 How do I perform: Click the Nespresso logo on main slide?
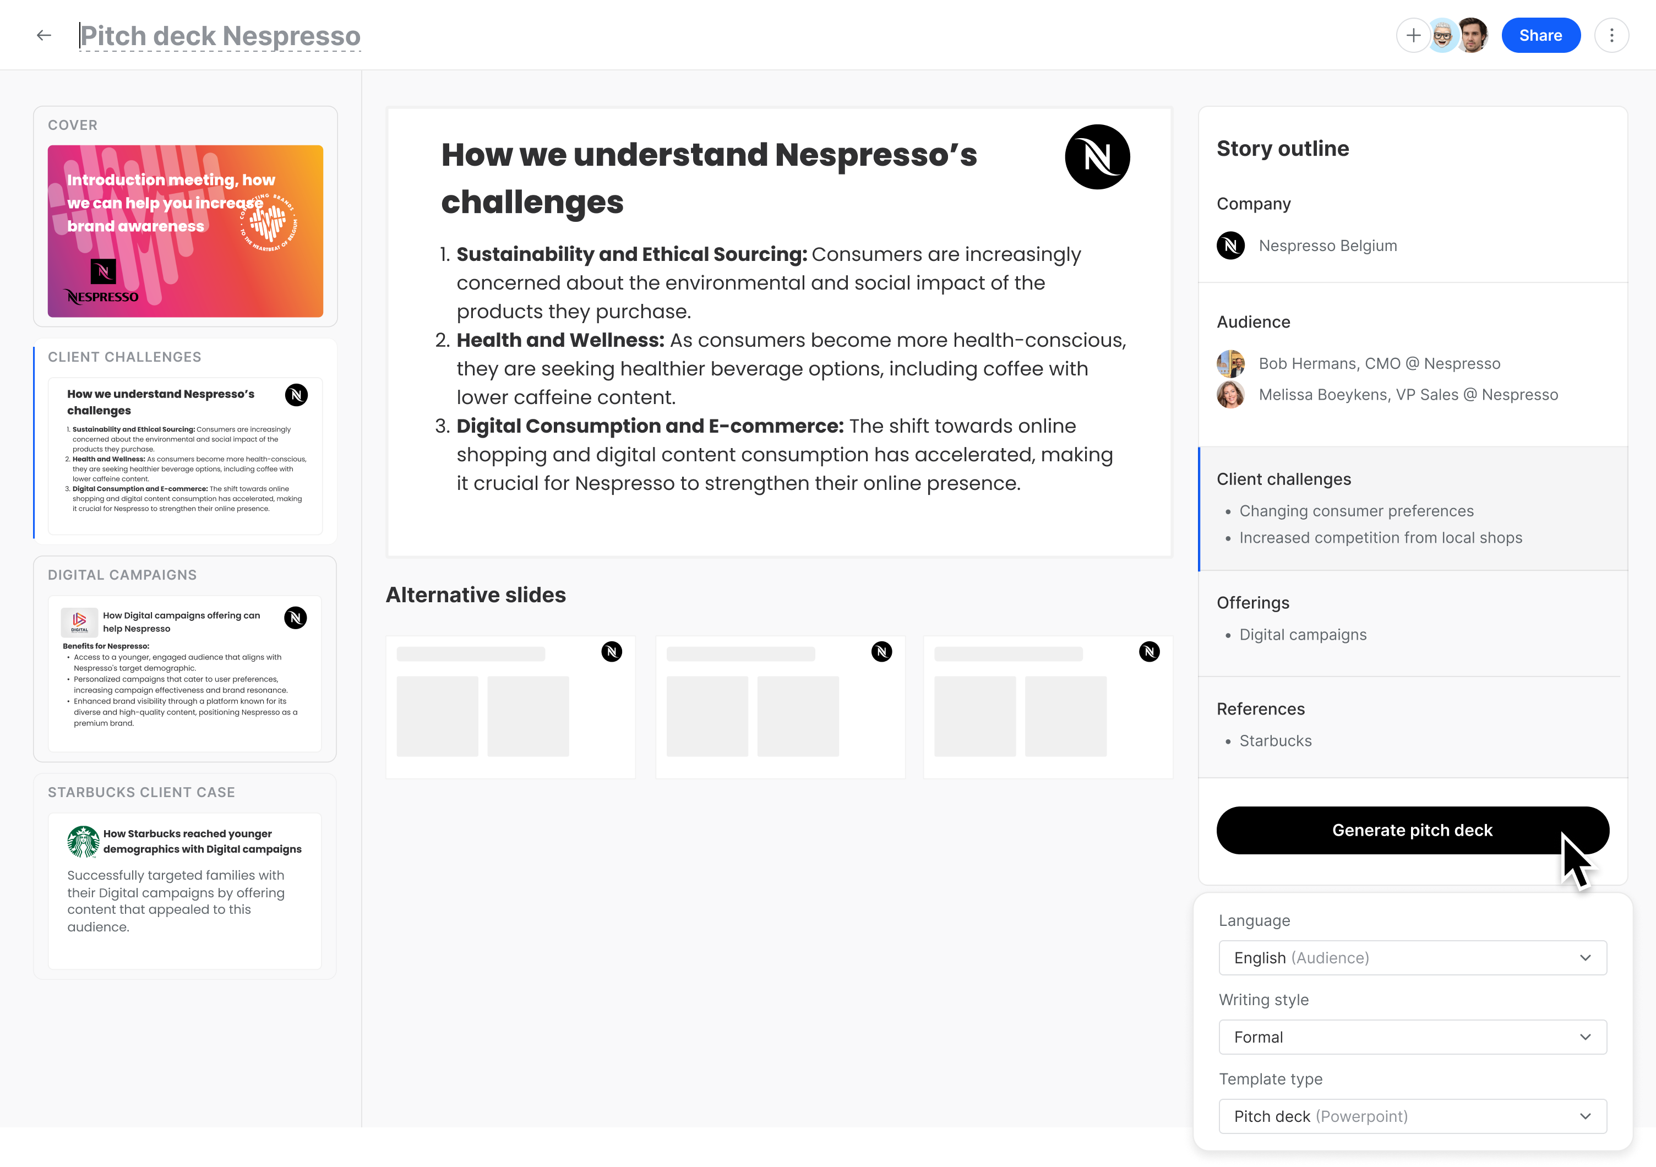coord(1097,156)
